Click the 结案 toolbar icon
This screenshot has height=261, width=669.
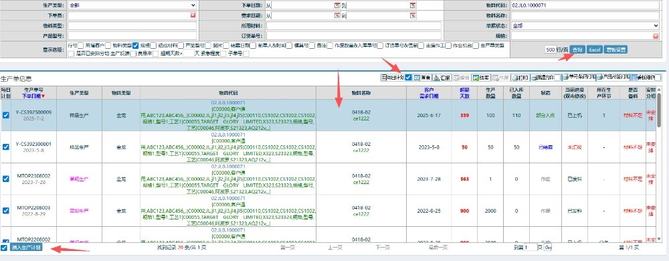coord(475,78)
